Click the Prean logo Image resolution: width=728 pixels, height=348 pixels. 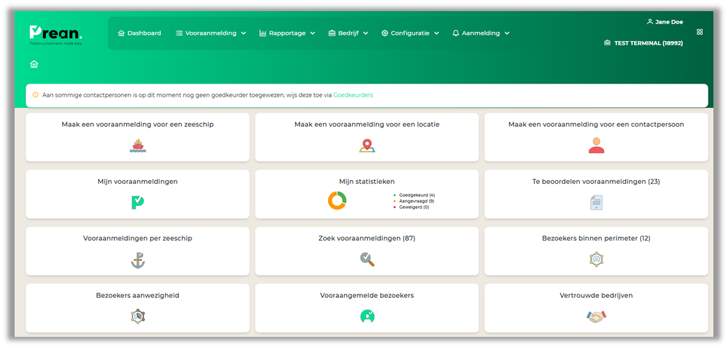[56, 33]
